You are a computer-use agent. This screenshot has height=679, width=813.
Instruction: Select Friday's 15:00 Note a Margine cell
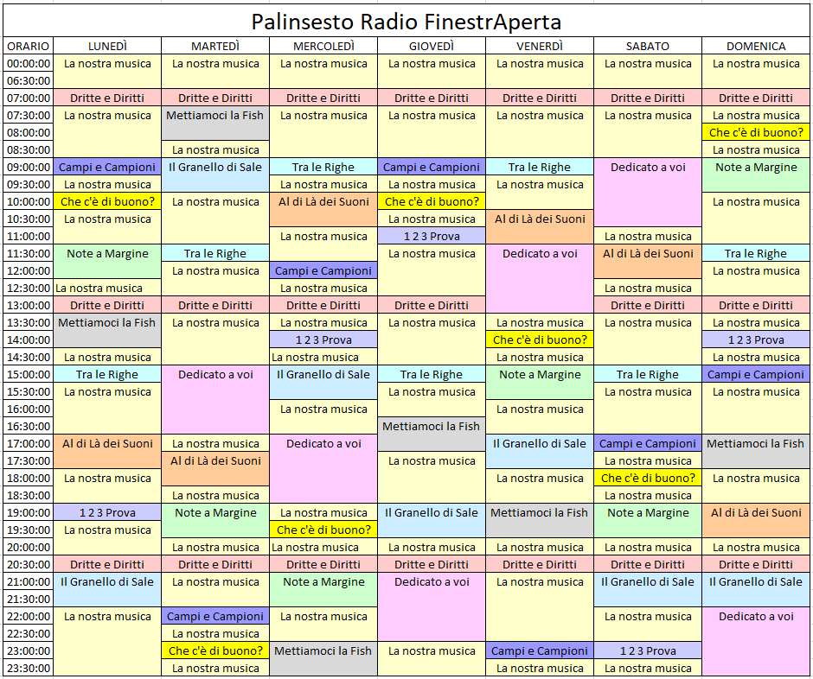[540, 383]
